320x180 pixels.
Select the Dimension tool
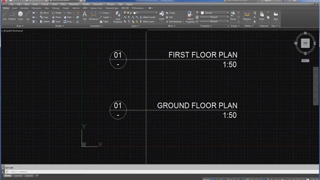coord(93,15)
